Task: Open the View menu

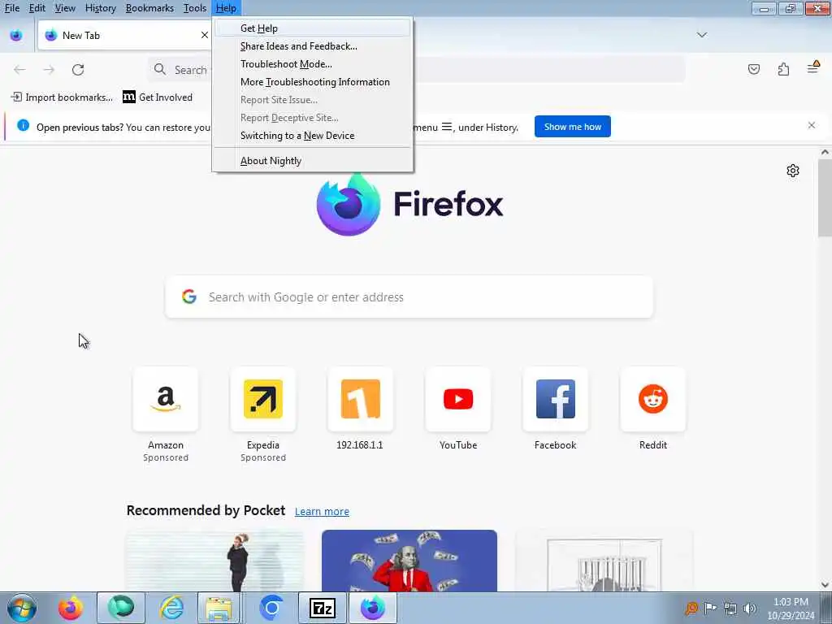Action: point(65,8)
